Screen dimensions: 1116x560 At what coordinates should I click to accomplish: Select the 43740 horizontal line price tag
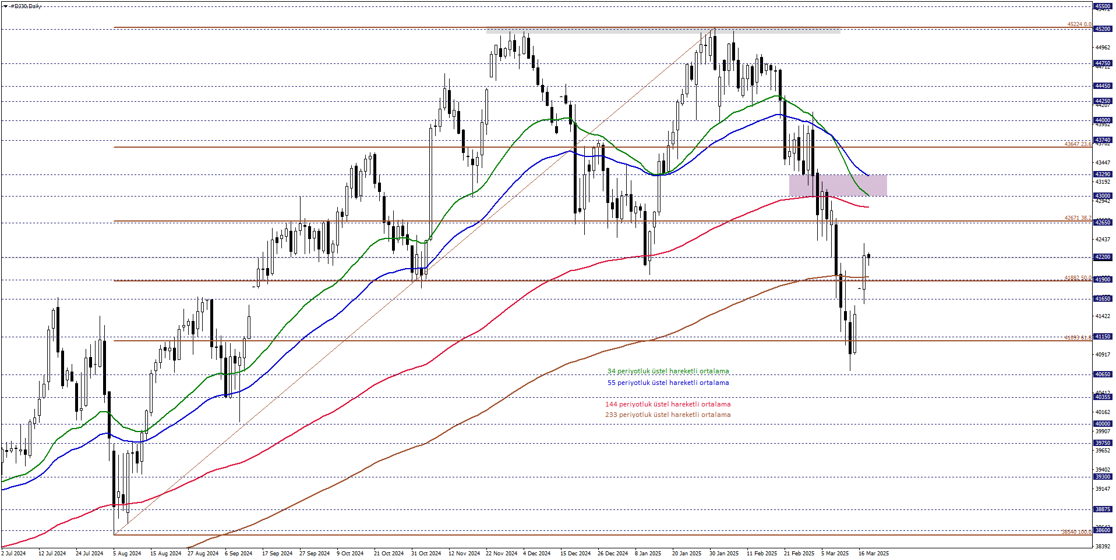pyautogui.click(x=1103, y=140)
